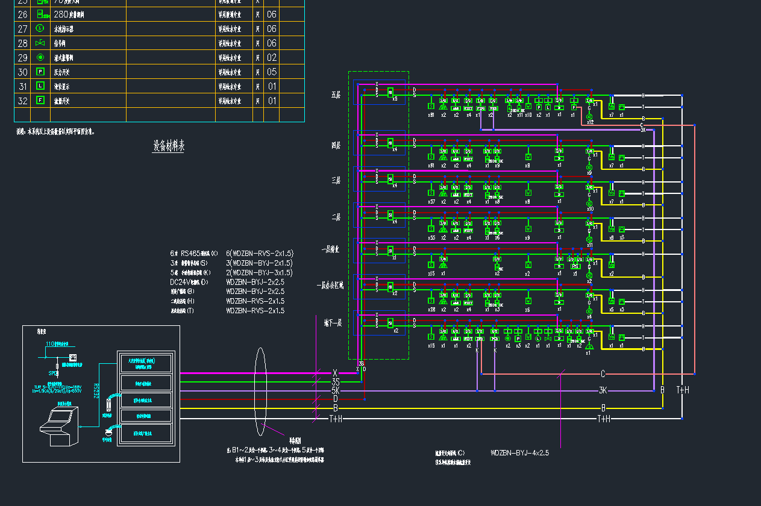Select the boxed F symbol in row 32
The image size is (761, 506).
point(40,101)
